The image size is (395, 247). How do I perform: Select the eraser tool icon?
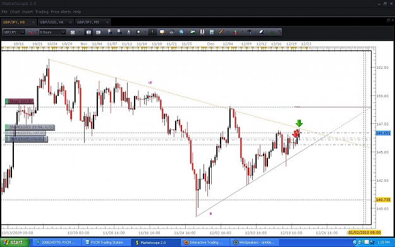(261, 32)
